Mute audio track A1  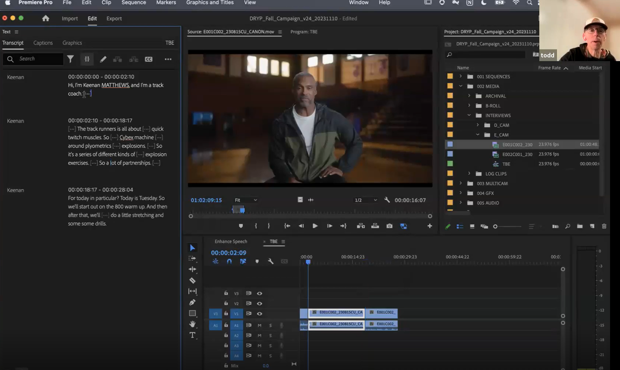click(x=259, y=325)
